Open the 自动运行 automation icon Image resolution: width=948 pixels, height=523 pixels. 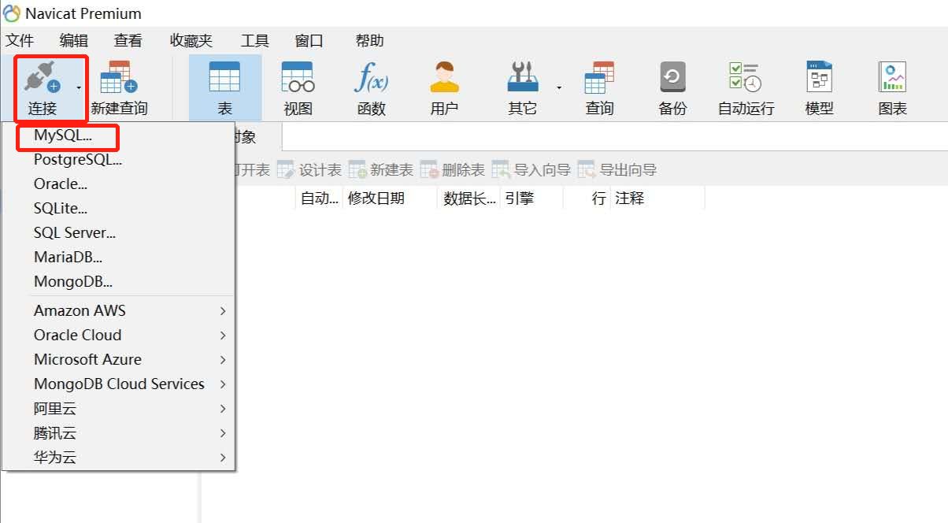(746, 87)
